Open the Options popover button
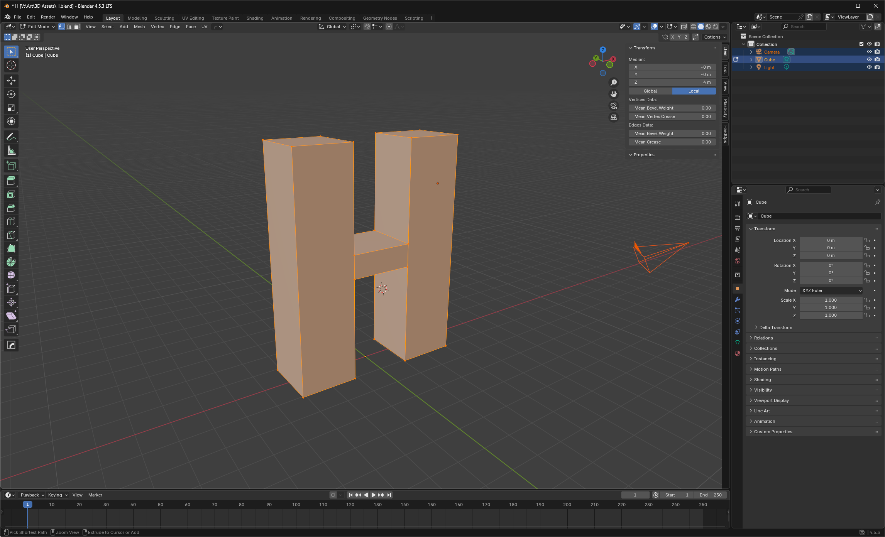The image size is (885, 537). point(714,37)
